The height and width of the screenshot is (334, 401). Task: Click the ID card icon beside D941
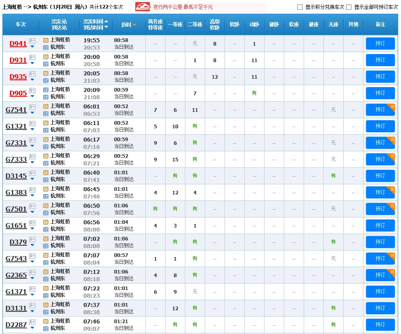point(32,41)
